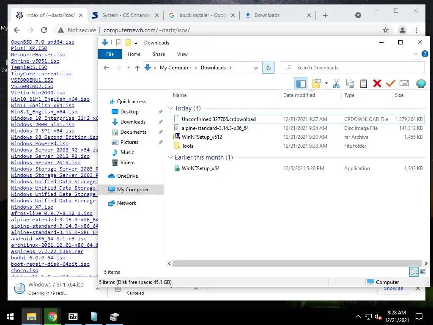Expand Windows 7 SP1 x64.iso download menu
The height and width of the screenshot is (325, 433).
(98, 289)
